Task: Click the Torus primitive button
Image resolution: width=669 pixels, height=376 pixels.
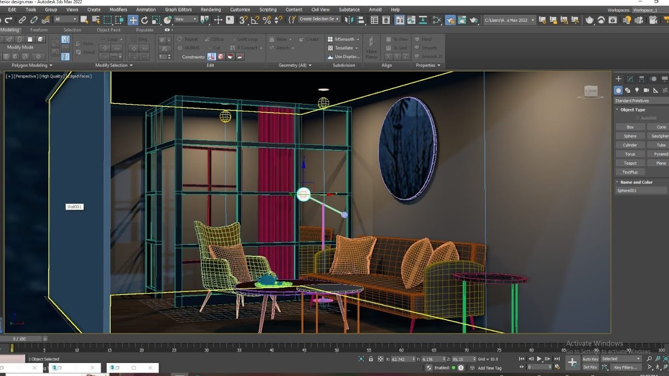Action: [630, 154]
